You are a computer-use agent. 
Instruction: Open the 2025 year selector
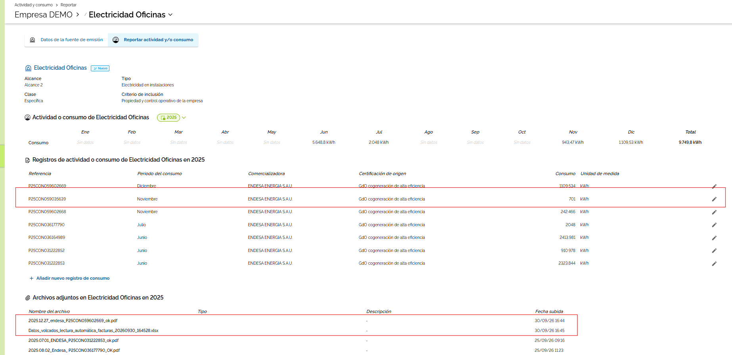[169, 118]
